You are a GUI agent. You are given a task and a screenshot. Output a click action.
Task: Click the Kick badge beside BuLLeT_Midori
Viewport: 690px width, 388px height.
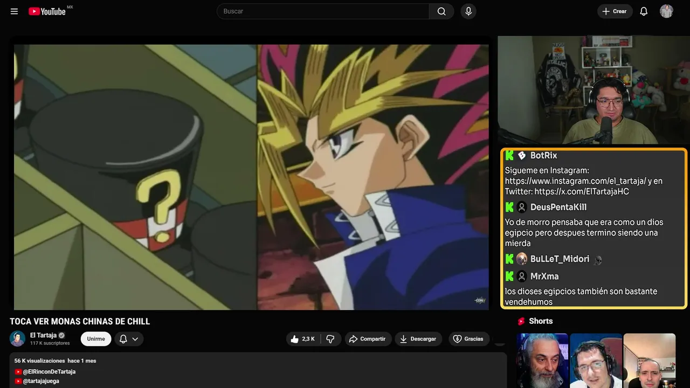click(509, 259)
